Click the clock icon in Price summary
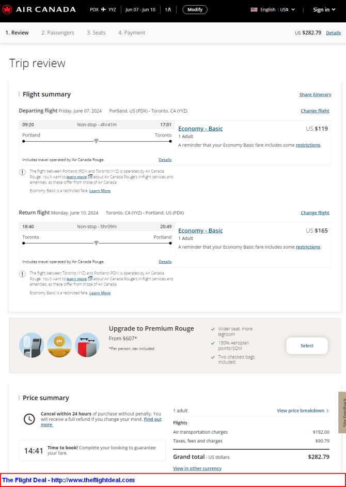This screenshot has height=487, width=346. pyautogui.click(x=29, y=419)
